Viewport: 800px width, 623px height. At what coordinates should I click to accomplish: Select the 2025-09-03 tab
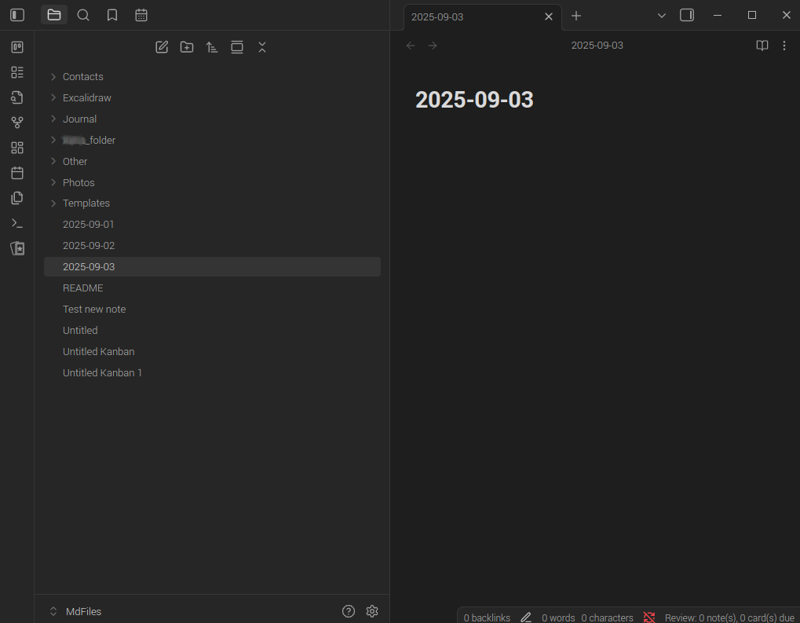[x=471, y=16]
